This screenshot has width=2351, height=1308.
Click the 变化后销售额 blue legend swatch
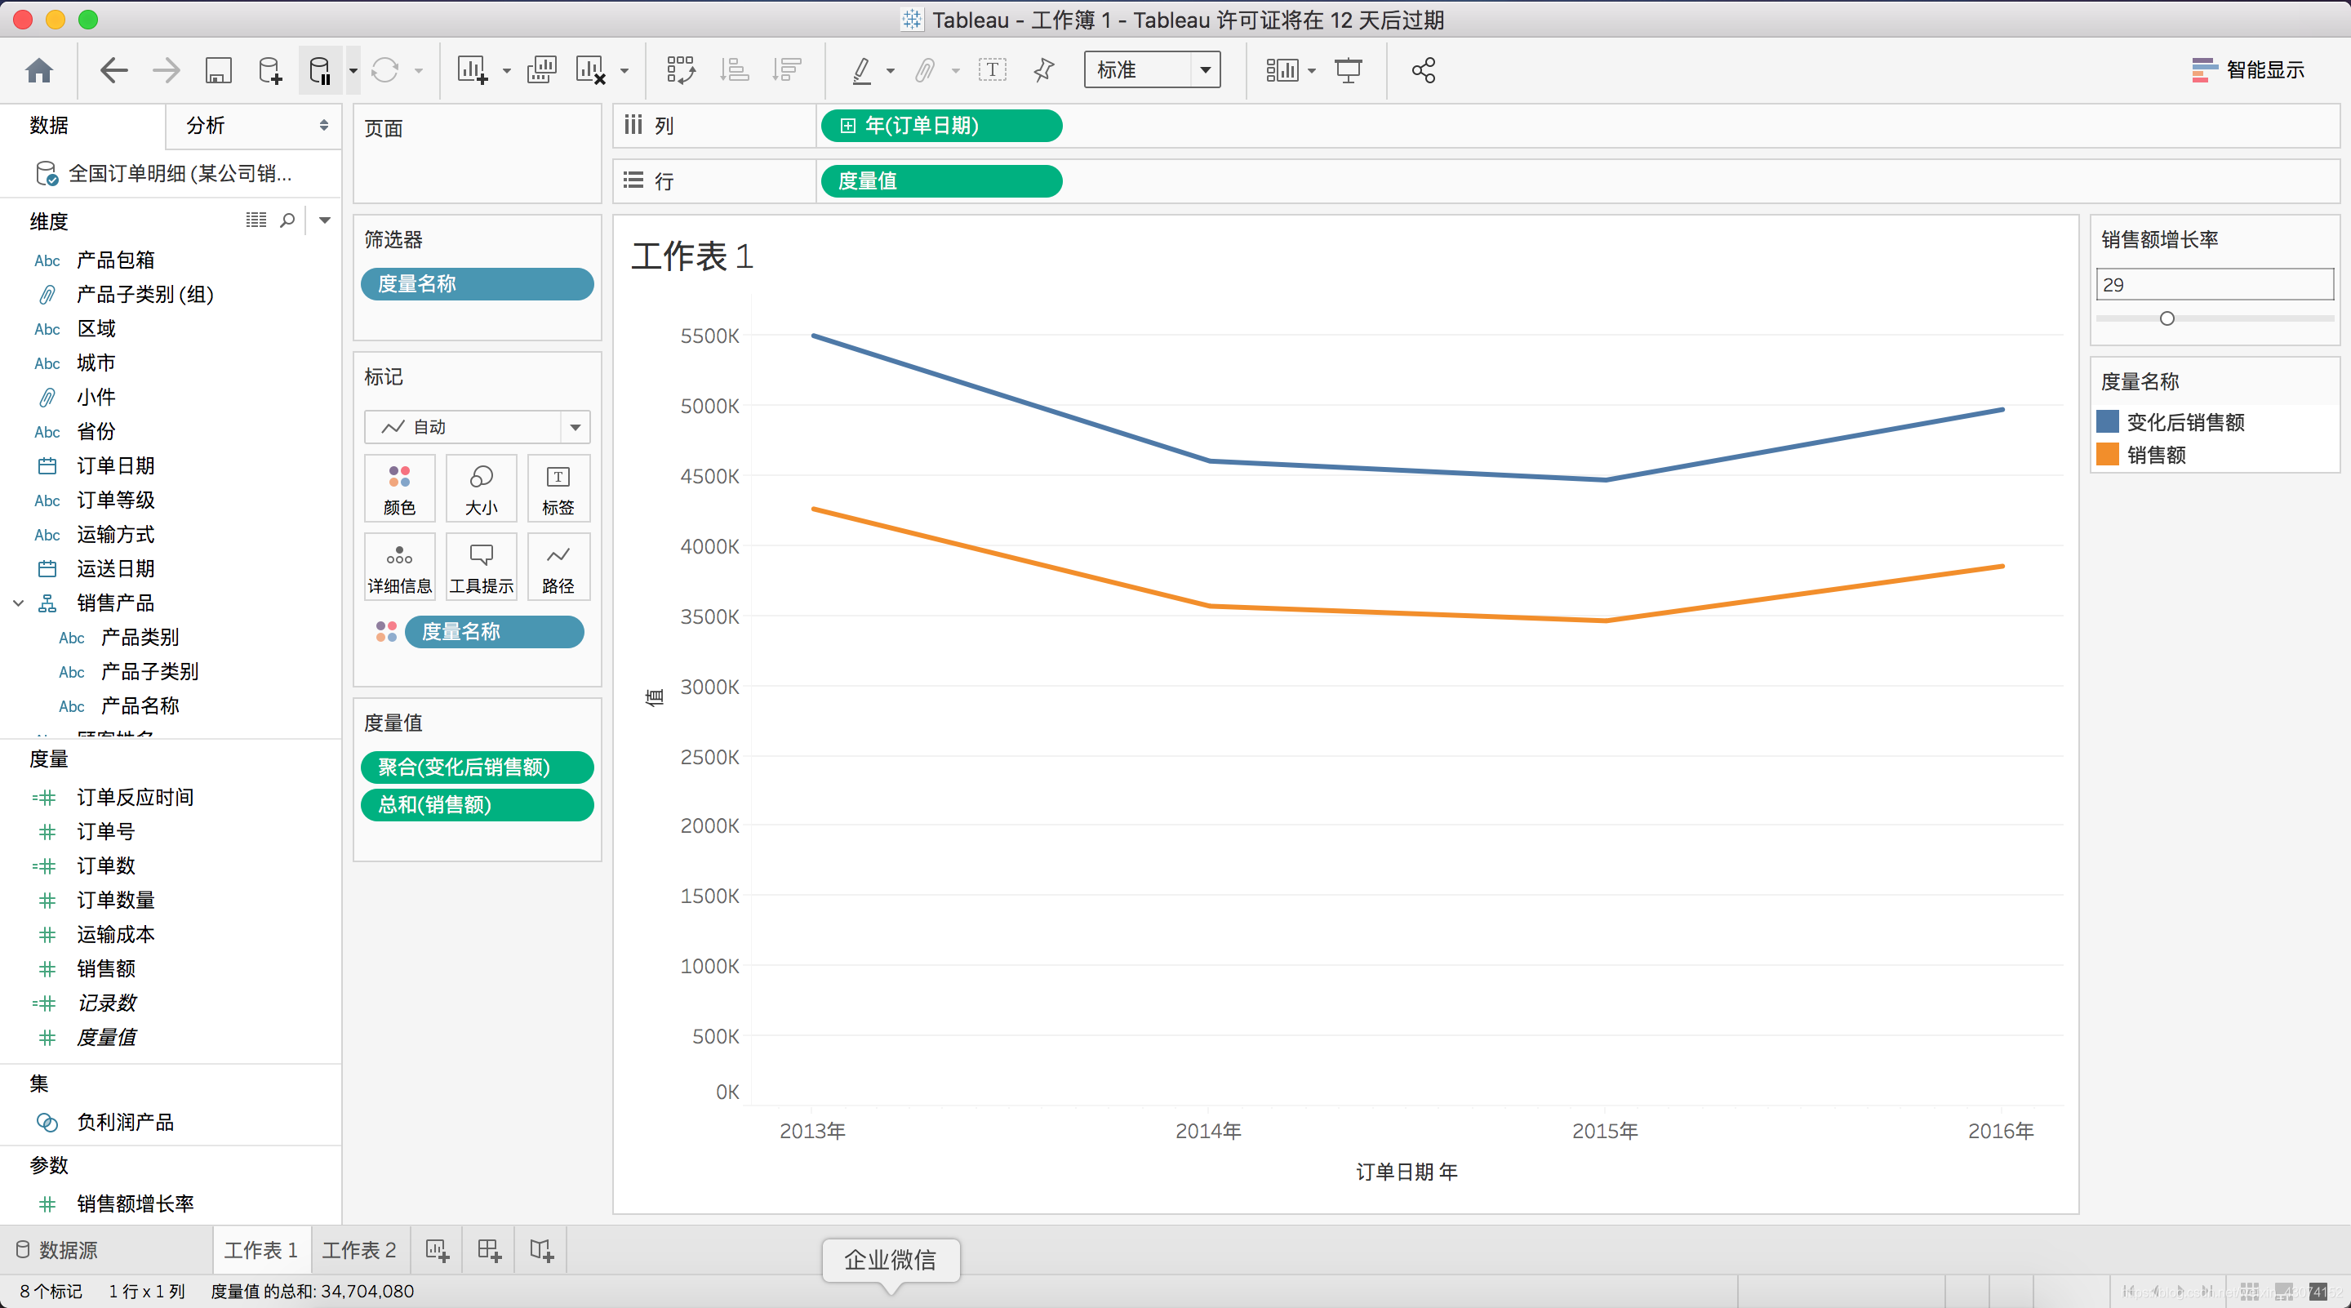pyautogui.click(x=2107, y=420)
